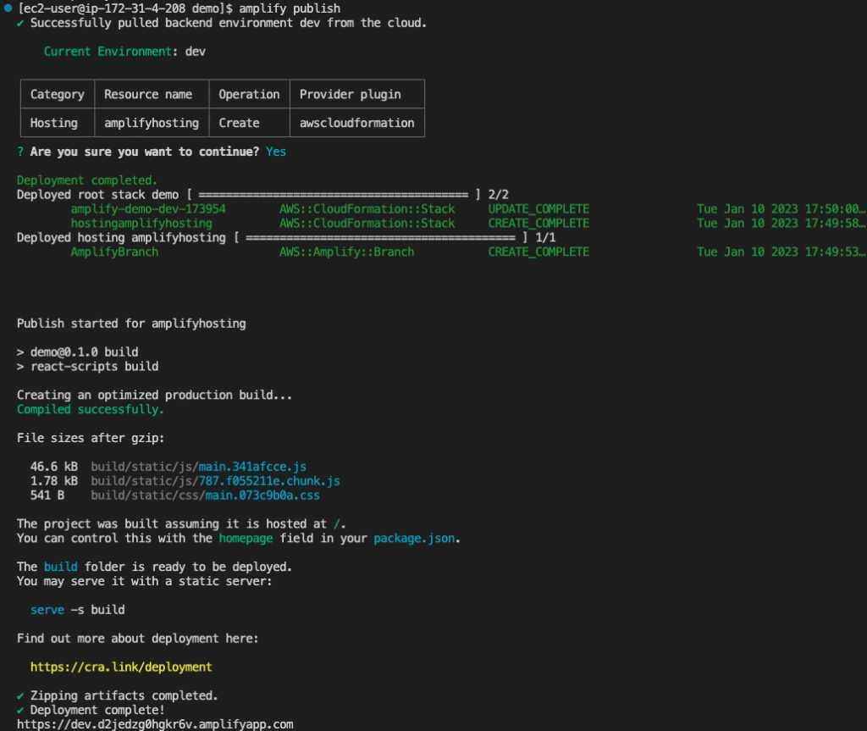Viewport: 867px width, 731px height.
Task: Click 'Deployment completed.' green message
Action: click(87, 180)
